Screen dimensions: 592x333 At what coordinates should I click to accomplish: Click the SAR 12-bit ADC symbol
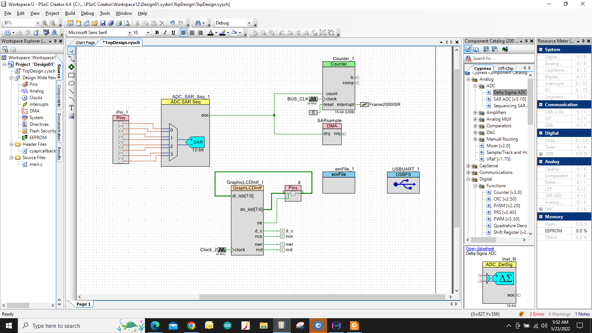click(x=195, y=142)
